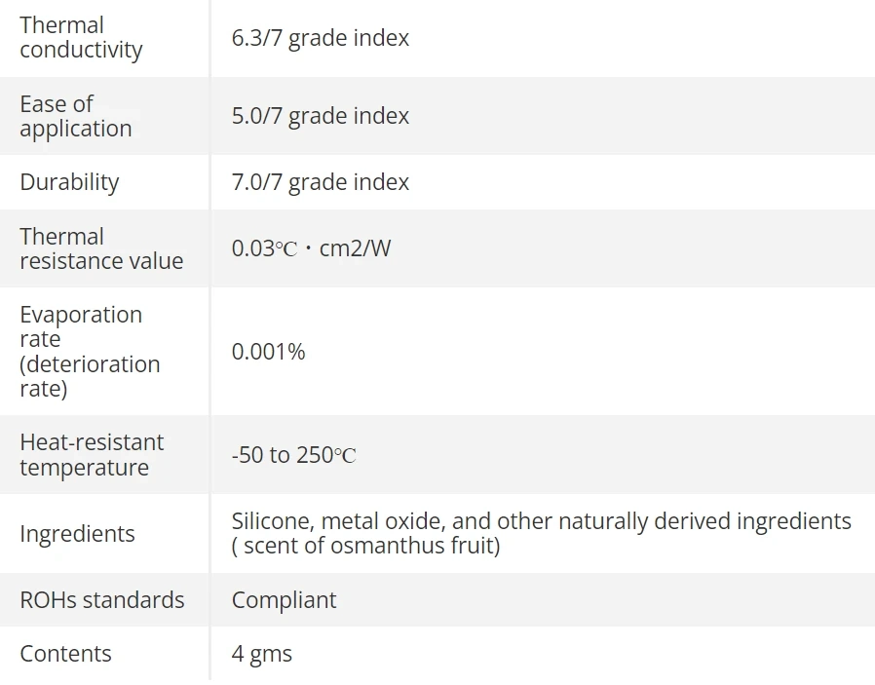Image resolution: width=875 pixels, height=685 pixels.
Task: Click the Evaporation rate label text
Action: coord(81,326)
